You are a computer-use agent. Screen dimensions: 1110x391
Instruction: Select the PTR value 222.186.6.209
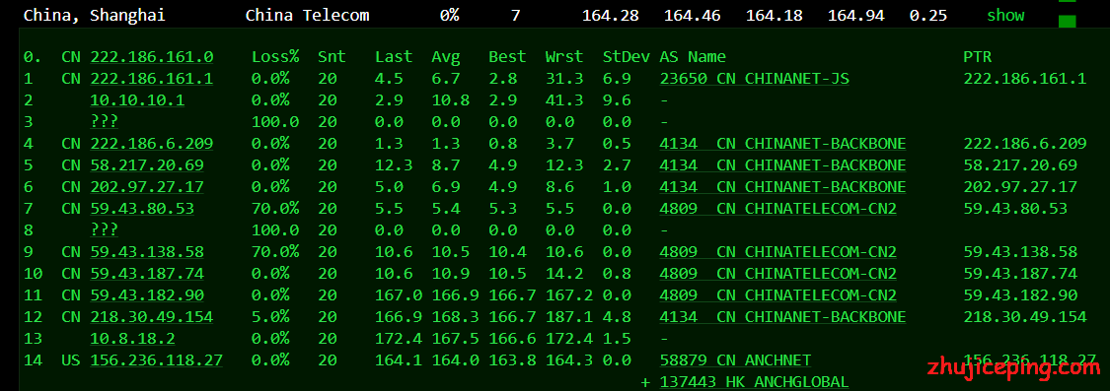click(x=1025, y=144)
